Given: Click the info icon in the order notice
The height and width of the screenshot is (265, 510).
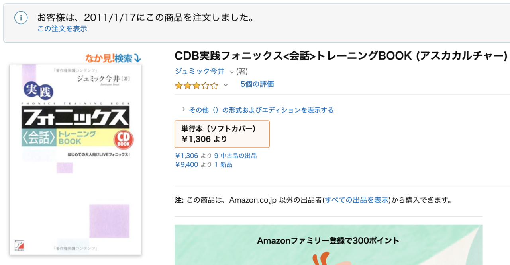Looking at the screenshot, I should click(x=21, y=18).
